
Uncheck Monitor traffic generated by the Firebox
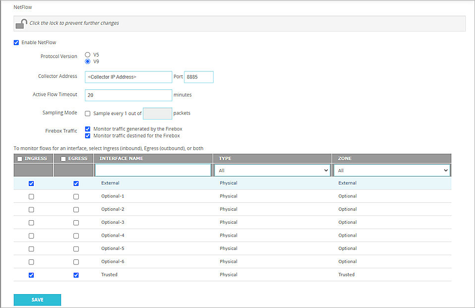point(88,129)
